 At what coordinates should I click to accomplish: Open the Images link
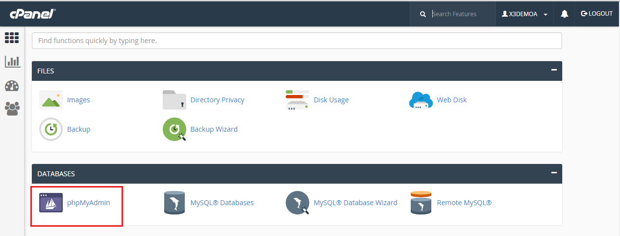[x=78, y=100]
